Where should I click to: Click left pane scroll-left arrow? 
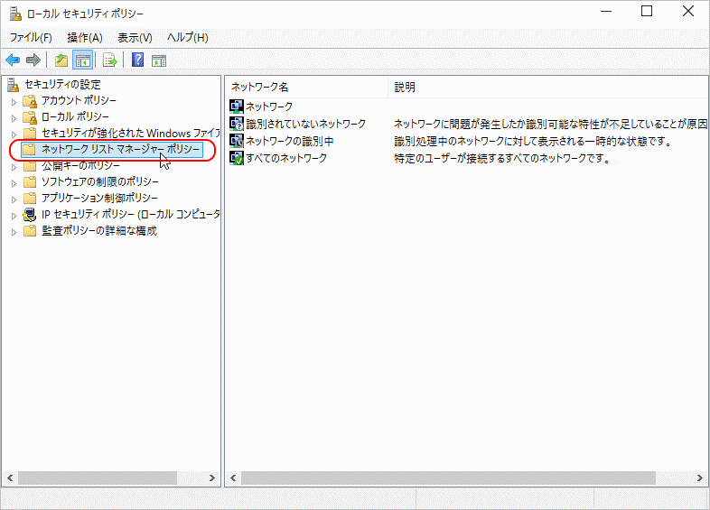[10, 478]
